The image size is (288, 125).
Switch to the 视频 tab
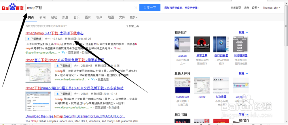click(x=99, y=17)
